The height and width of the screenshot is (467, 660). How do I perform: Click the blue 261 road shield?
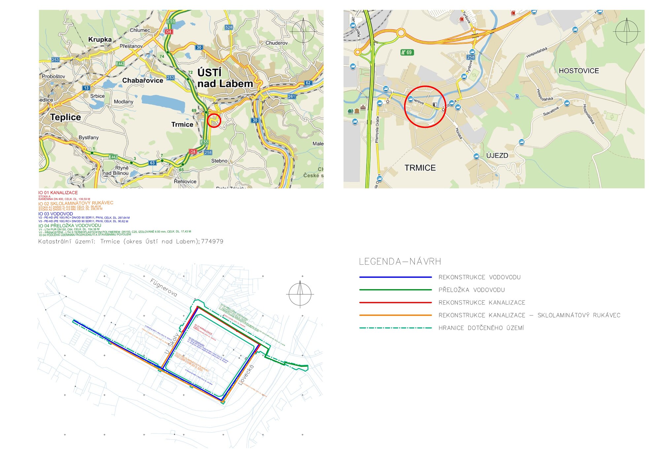click(x=292, y=96)
